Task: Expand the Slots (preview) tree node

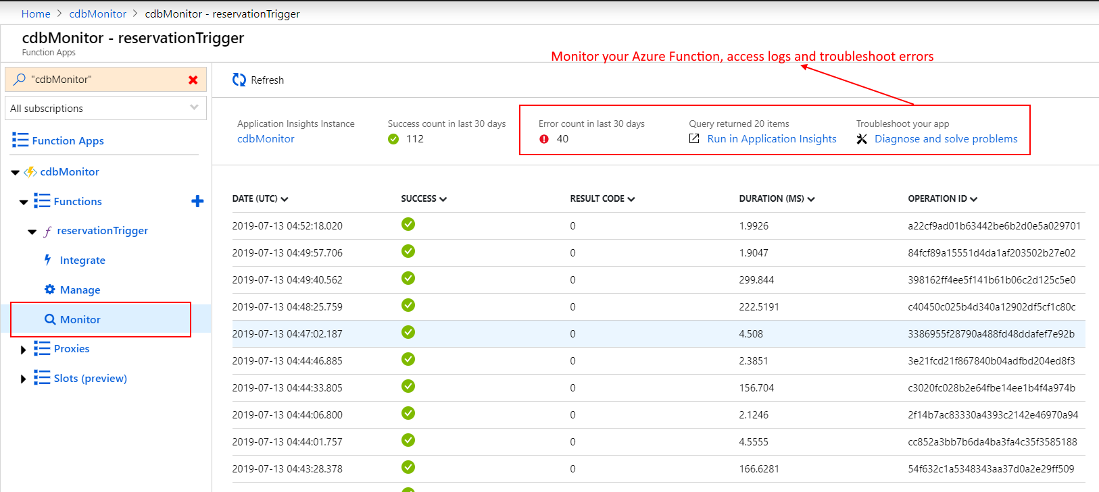Action: pos(23,379)
